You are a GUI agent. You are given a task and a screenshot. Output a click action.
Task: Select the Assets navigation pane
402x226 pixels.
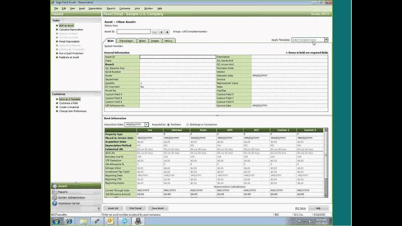click(63, 186)
